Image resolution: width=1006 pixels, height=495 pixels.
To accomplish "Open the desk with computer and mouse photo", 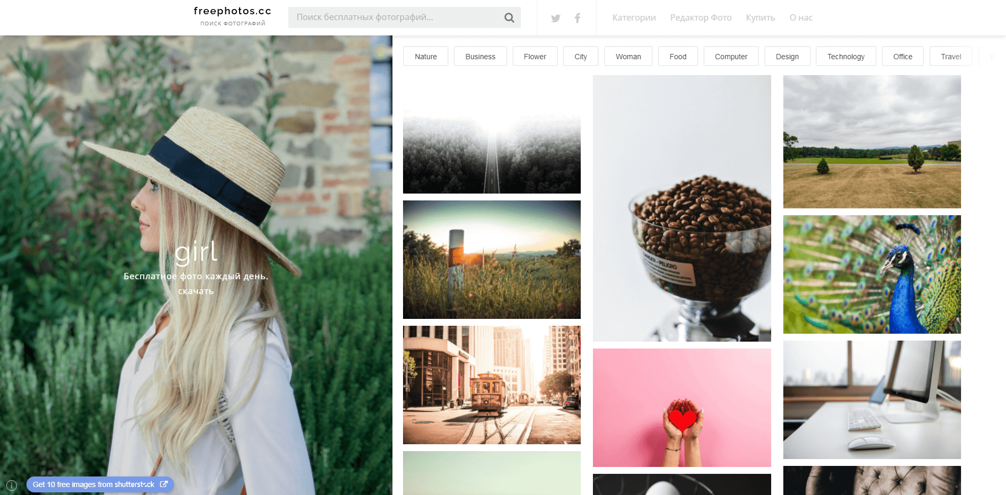I will point(872,400).
